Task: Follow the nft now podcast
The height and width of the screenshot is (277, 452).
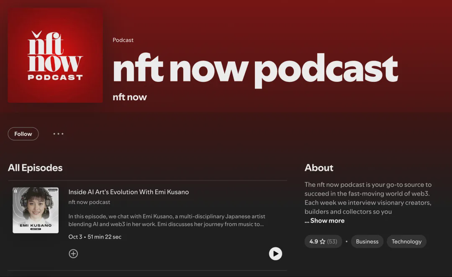Action: pyautogui.click(x=23, y=134)
